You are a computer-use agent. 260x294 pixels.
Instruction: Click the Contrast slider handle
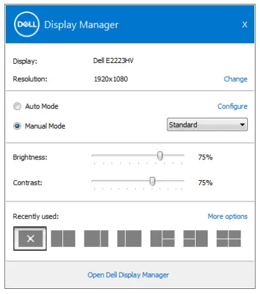[153, 181]
